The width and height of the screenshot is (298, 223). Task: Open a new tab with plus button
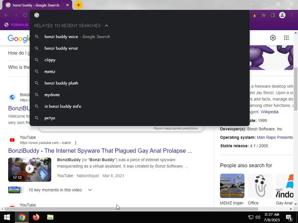click(x=79, y=5)
